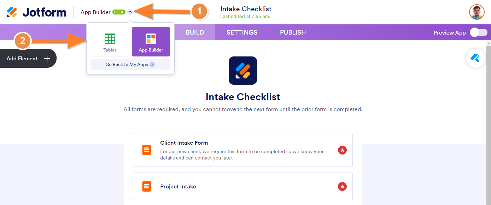The height and width of the screenshot is (205, 491).
Task: Click the Jotform logo
Action: click(x=36, y=12)
